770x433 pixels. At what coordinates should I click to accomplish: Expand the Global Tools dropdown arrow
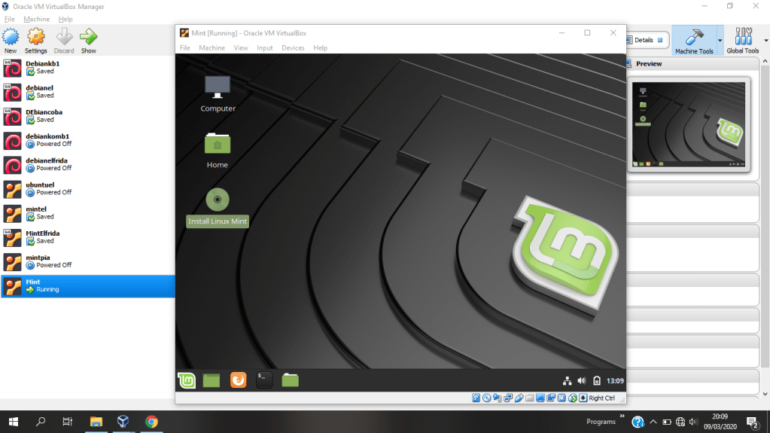(x=765, y=40)
